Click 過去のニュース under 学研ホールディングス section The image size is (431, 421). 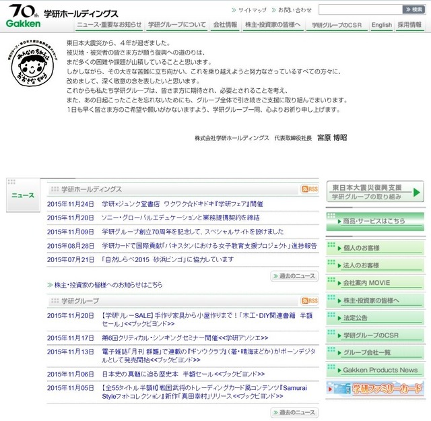[x=294, y=276]
